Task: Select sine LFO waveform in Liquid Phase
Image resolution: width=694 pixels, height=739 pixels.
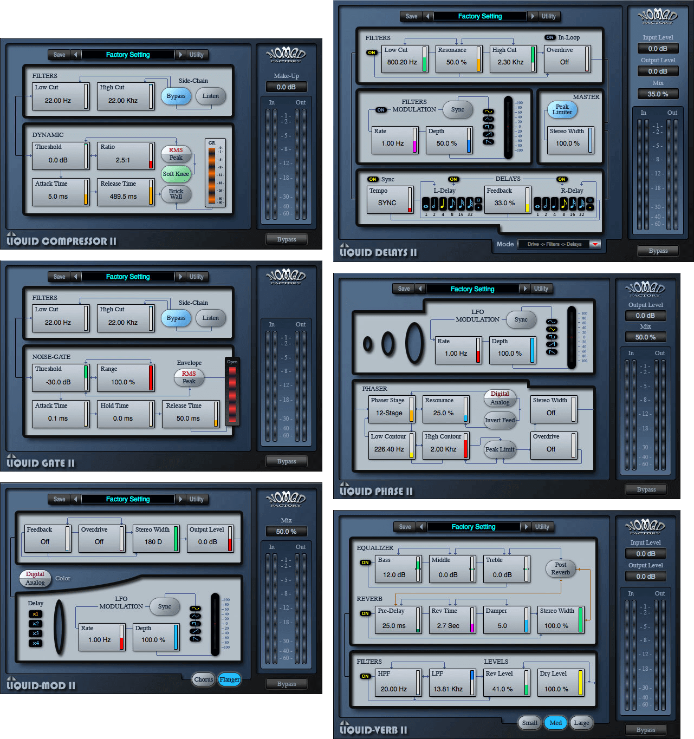Action: [552, 322]
